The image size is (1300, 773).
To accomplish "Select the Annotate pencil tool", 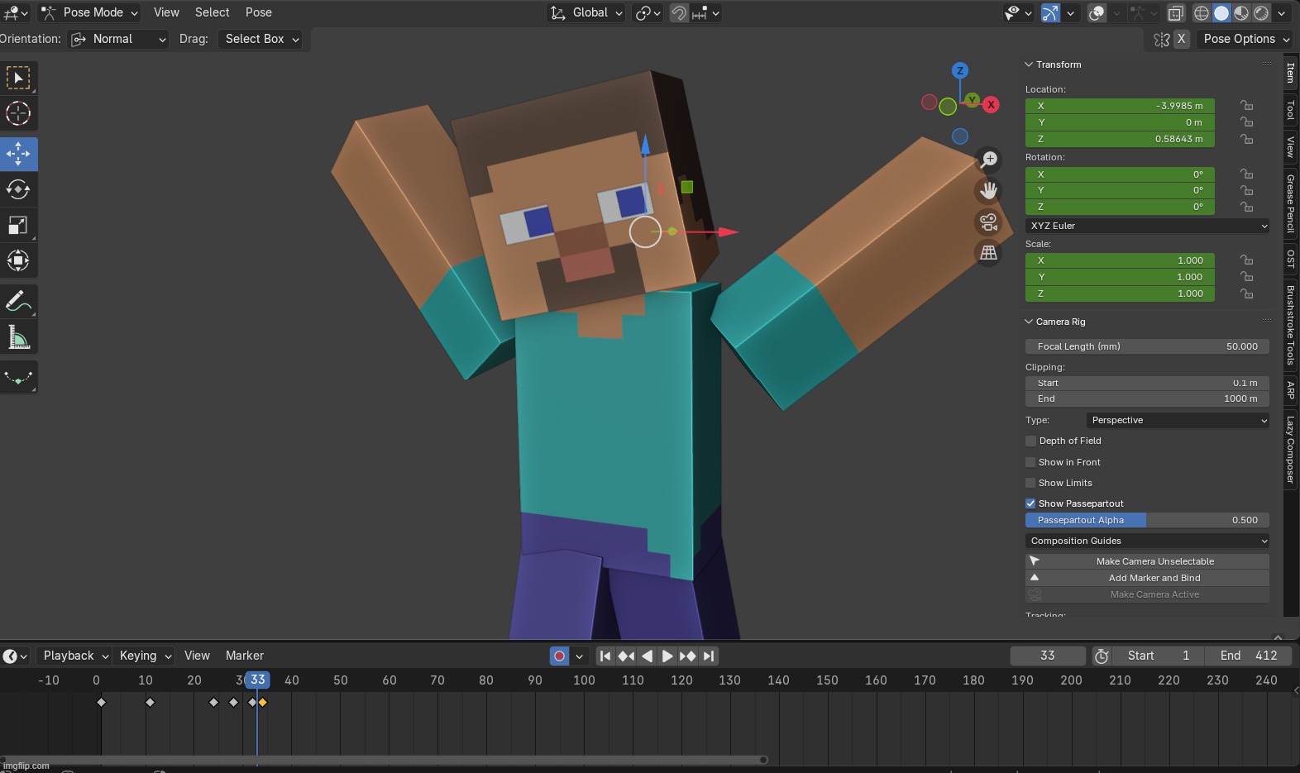I will point(18,301).
